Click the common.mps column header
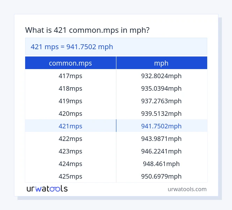 click(x=70, y=63)
